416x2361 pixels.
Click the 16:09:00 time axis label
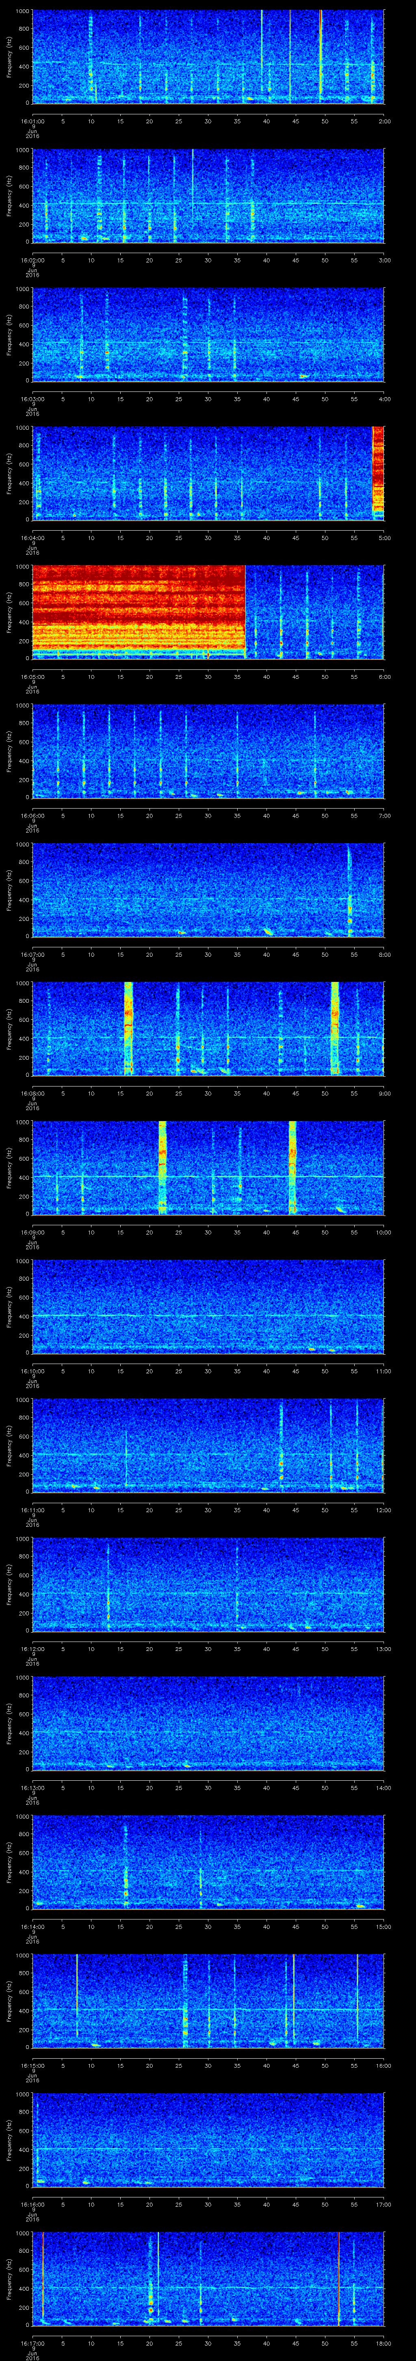click(x=32, y=1233)
